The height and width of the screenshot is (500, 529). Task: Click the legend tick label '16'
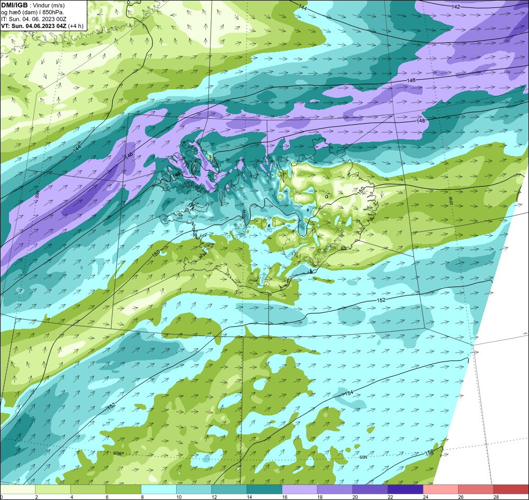pyautogui.click(x=285, y=497)
